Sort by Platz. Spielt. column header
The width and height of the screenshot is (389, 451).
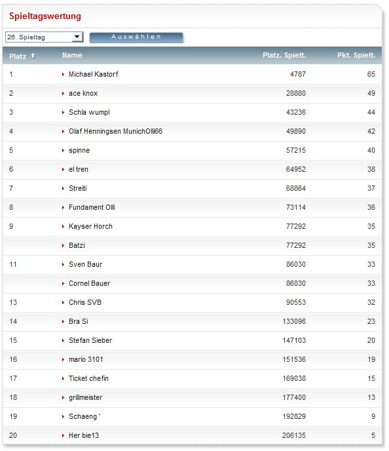(x=284, y=55)
